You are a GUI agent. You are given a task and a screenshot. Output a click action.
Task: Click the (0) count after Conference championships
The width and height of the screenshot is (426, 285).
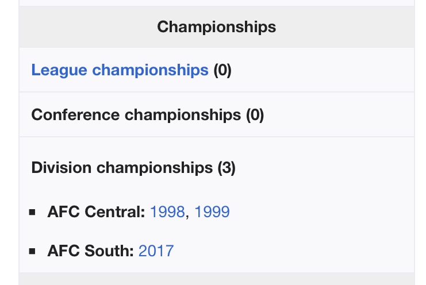(255, 115)
